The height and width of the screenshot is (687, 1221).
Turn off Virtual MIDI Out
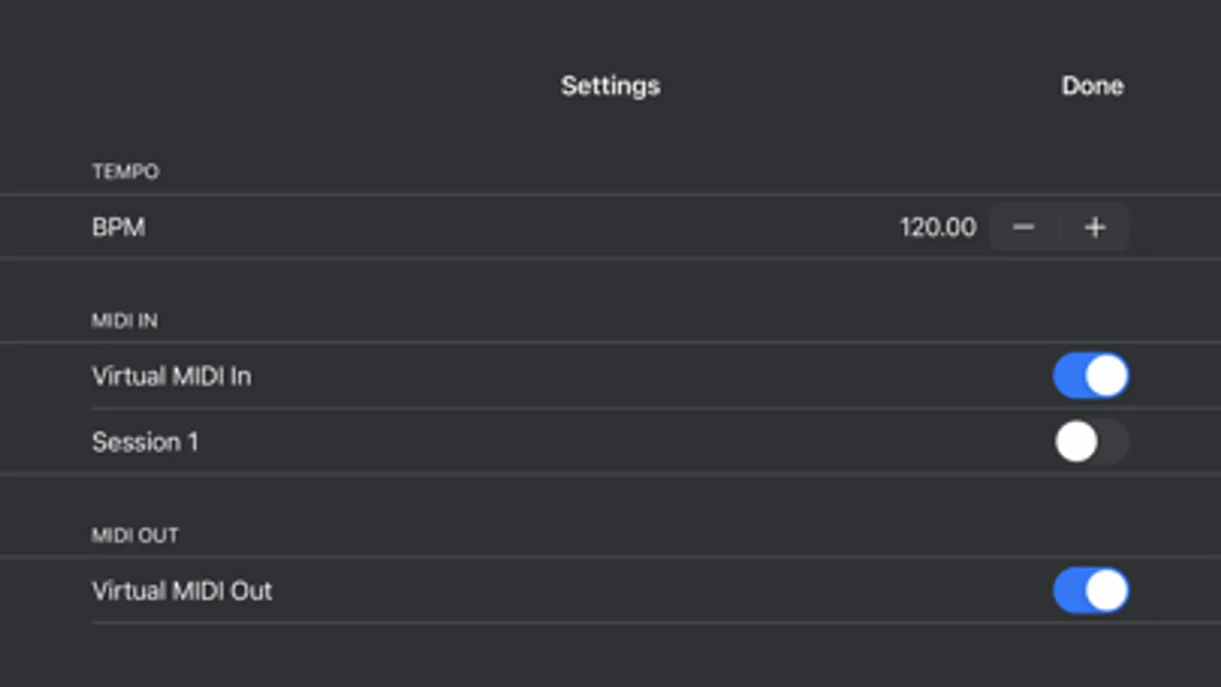click(x=1090, y=591)
